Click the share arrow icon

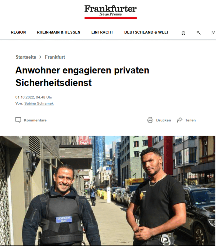[180, 120]
